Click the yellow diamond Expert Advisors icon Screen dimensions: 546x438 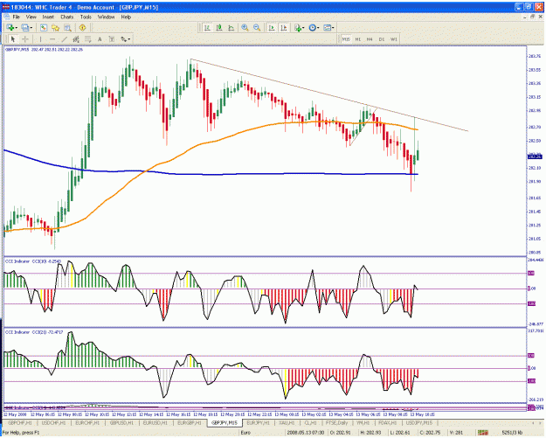point(82,27)
